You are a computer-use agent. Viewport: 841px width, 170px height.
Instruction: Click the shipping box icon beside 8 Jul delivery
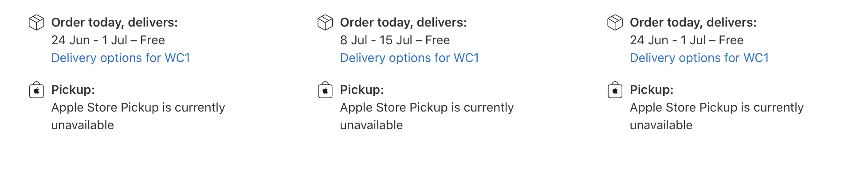click(325, 22)
